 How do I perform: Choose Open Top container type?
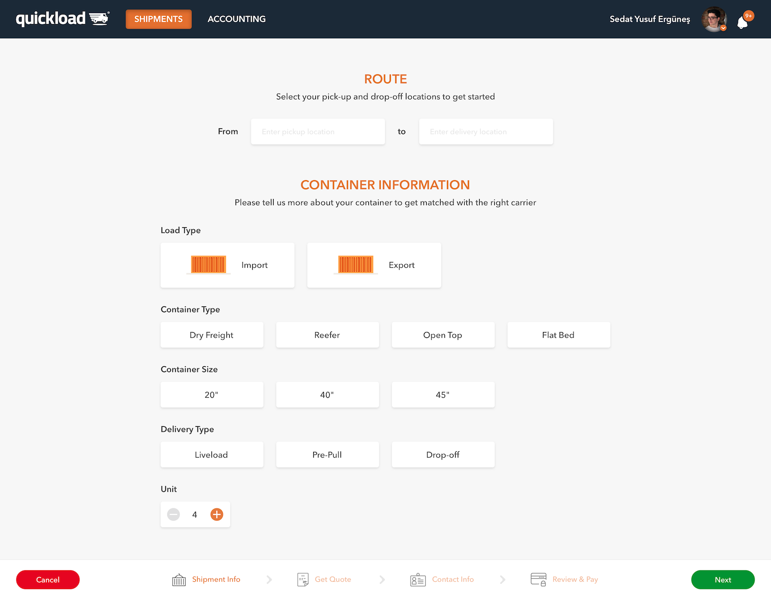coord(443,335)
